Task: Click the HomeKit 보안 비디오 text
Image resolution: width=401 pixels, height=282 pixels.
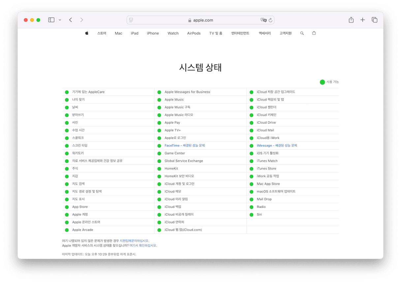Action: [179, 176]
